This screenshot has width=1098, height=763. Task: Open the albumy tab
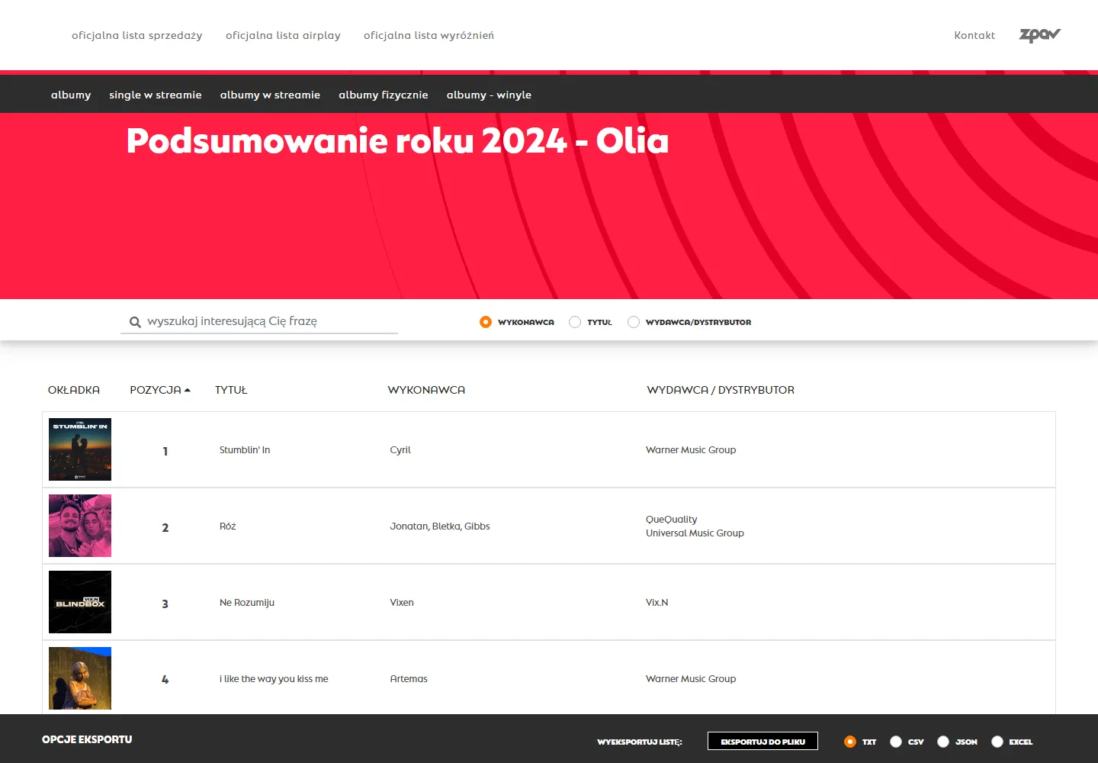pos(71,95)
